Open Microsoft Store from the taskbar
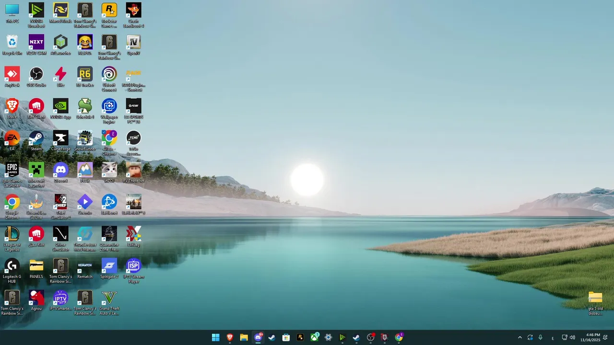Viewport: 614px width, 345px height. (286, 337)
